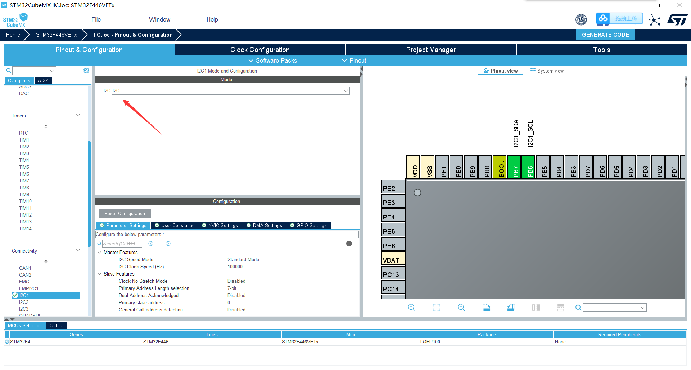
Task: Collapse the Connectivity category
Action: click(x=78, y=250)
